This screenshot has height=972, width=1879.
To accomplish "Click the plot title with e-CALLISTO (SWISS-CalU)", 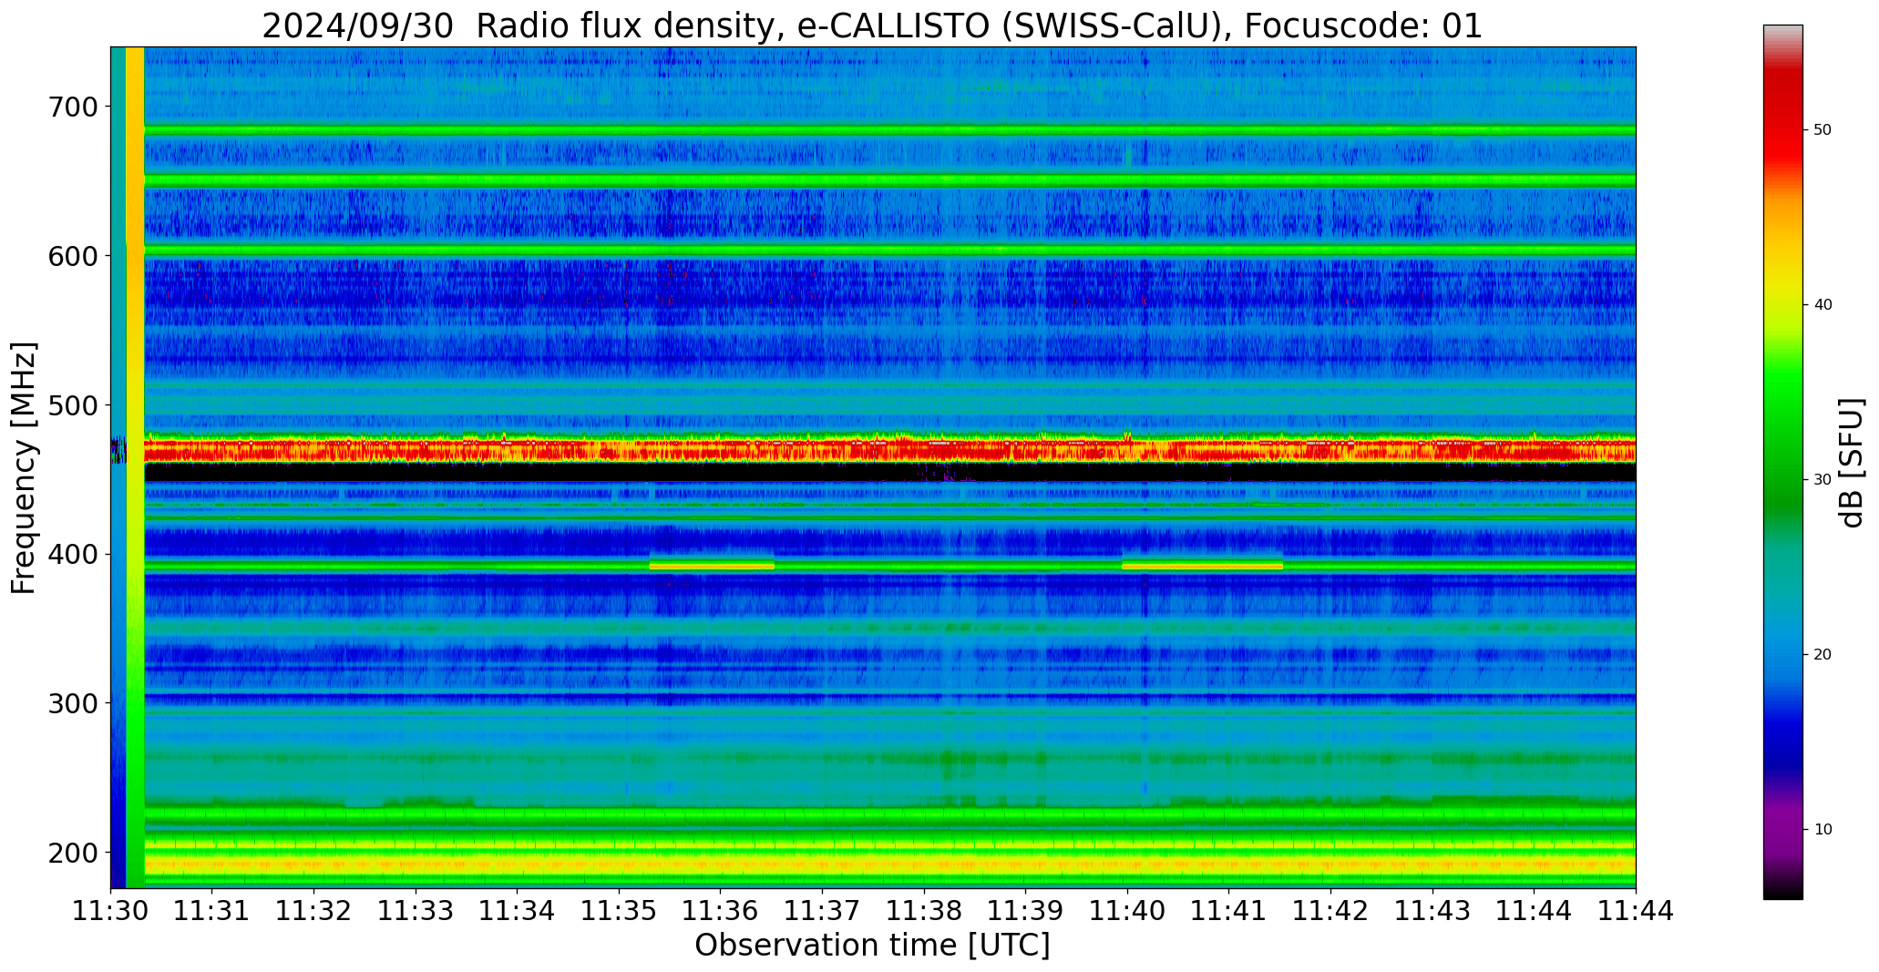I will coord(872,26).
